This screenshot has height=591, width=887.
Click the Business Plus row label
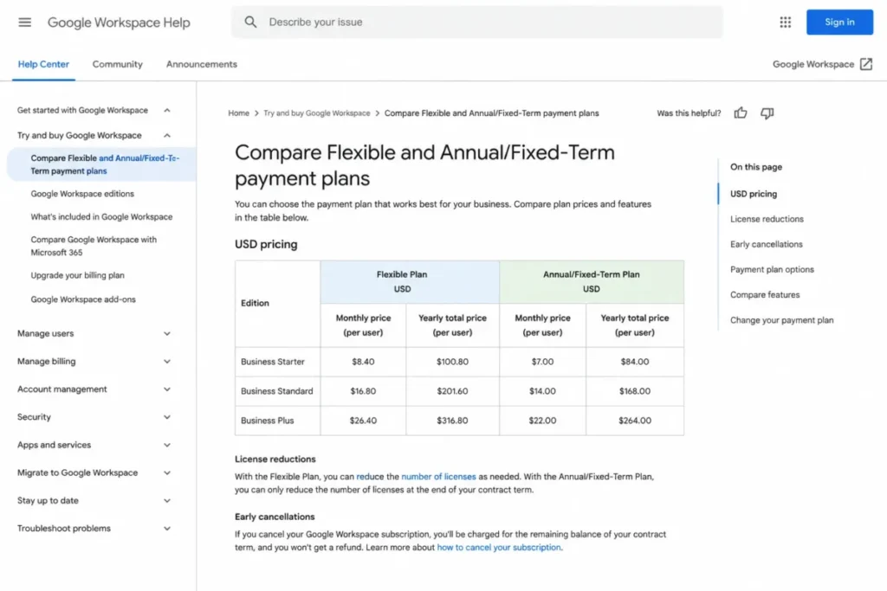(267, 421)
